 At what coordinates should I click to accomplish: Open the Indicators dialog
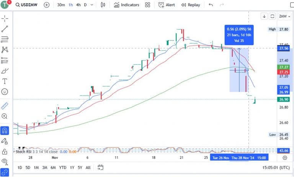click(x=127, y=5)
